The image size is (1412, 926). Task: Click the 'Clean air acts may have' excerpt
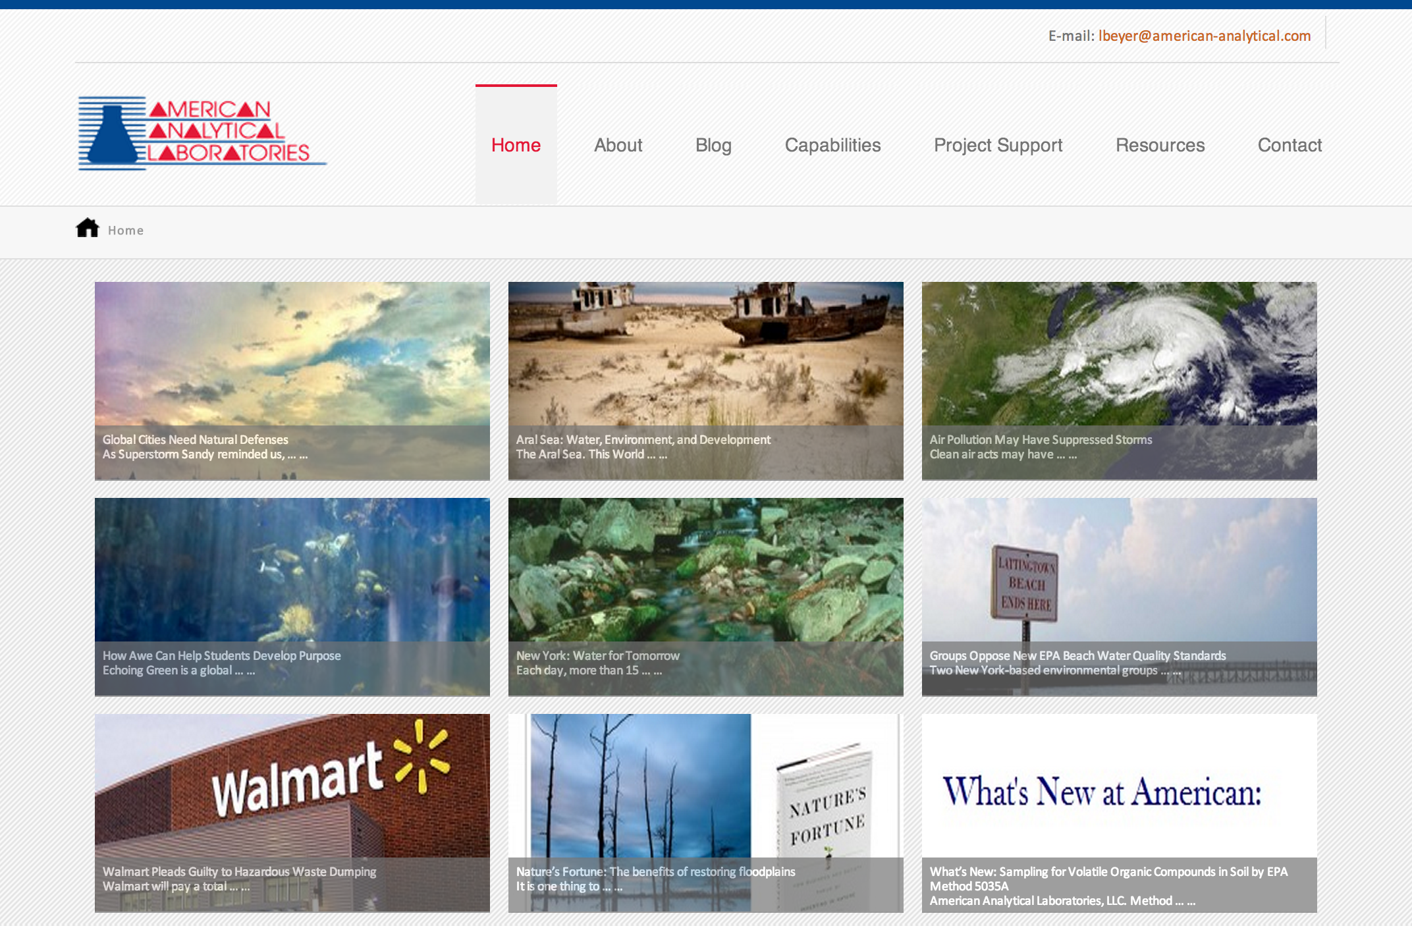click(x=1003, y=454)
